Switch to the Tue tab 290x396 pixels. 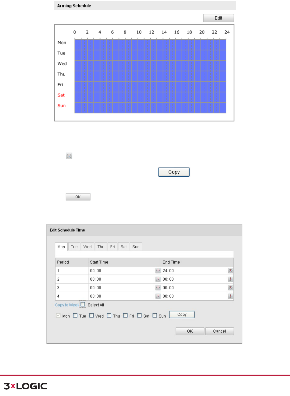[74, 247]
